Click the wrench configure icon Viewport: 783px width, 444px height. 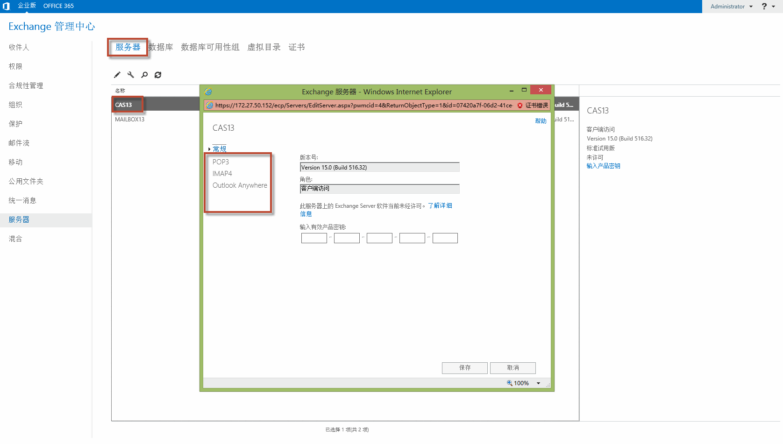tap(131, 75)
